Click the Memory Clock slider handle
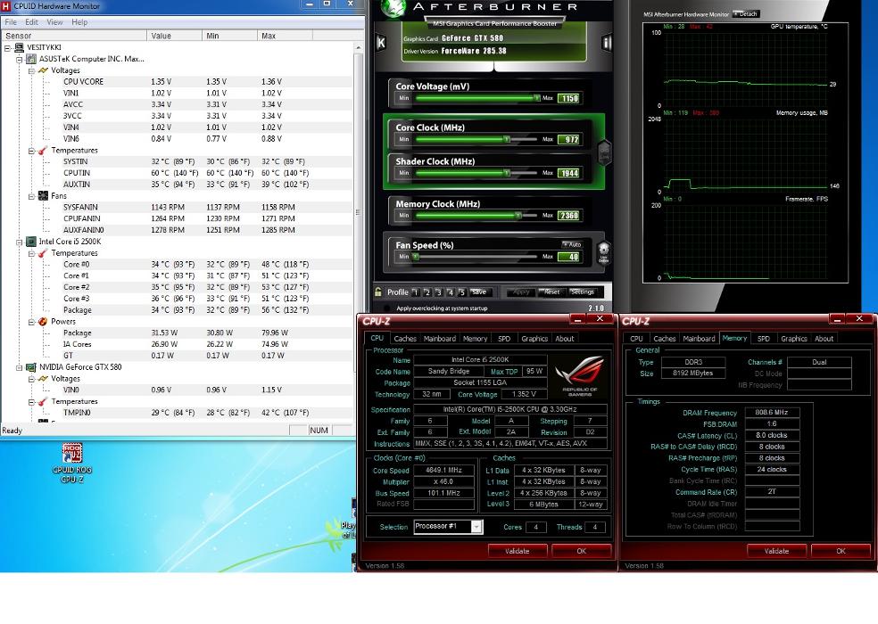Viewport: 878px width, 624px height. click(x=518, y=216)
